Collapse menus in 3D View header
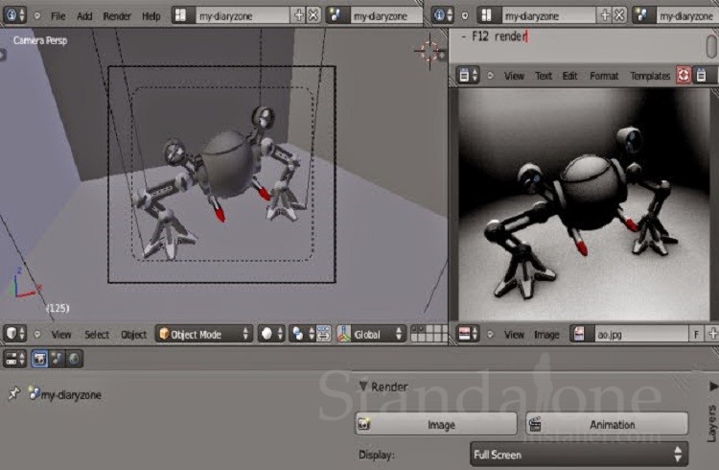Screen dimensions: 719x470 point(37,334)
